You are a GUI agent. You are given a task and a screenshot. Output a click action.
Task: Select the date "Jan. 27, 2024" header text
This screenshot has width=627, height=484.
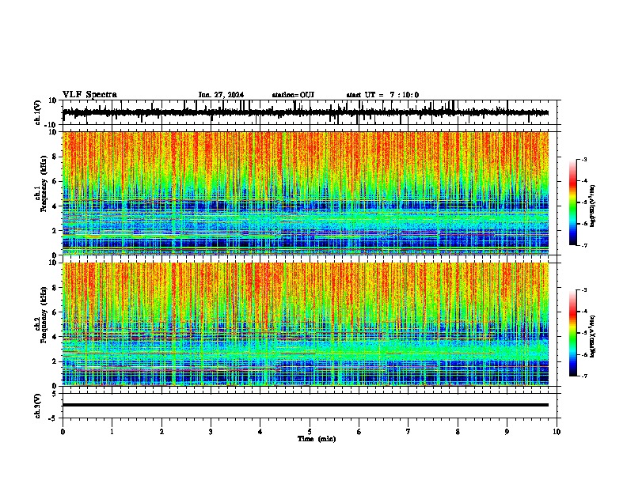(221, 95)
